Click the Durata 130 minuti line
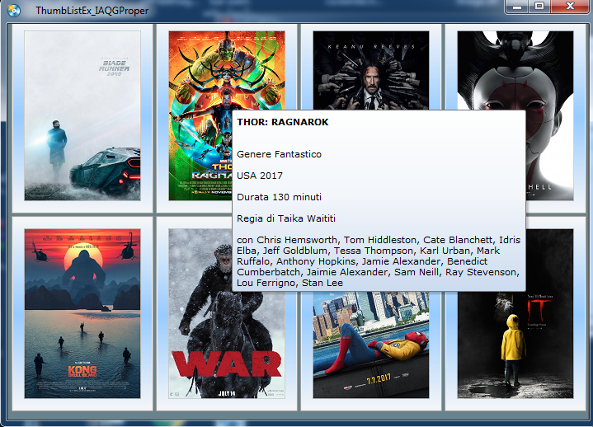The image size is (593, 427). [x=279, y=197]
